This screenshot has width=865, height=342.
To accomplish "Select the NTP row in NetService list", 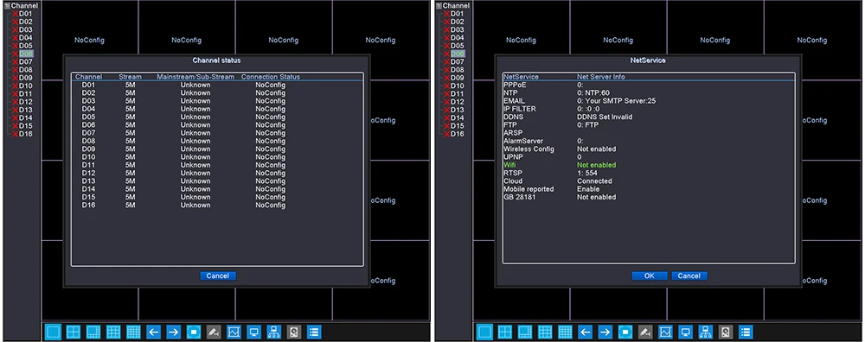I will point(648,93).
